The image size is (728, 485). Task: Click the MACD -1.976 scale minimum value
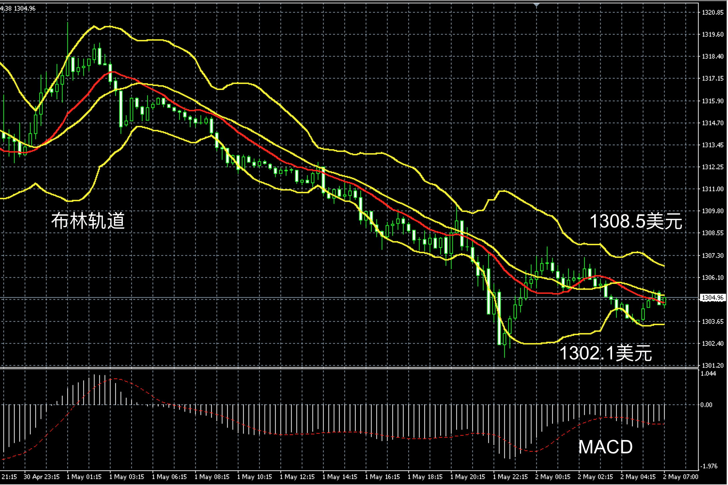[x=709, y=466]
